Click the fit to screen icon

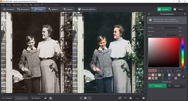point(120,98)
